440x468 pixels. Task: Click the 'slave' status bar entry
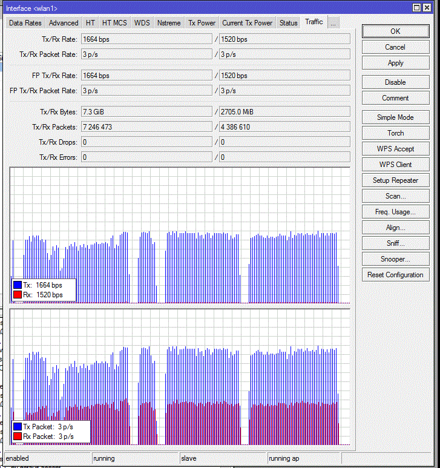click(223, 458)
